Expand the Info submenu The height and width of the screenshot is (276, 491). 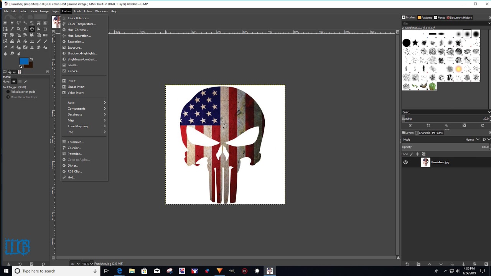(x=84, y=132)
